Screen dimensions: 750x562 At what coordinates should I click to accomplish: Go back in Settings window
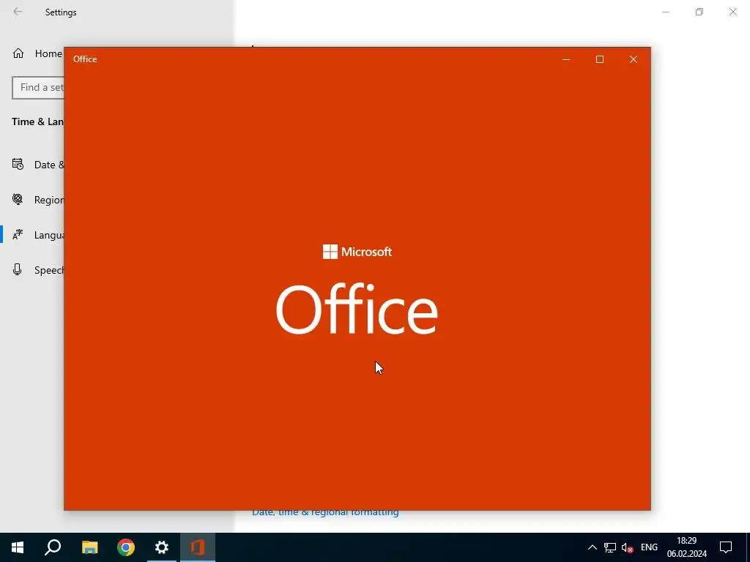click(18, 12)
